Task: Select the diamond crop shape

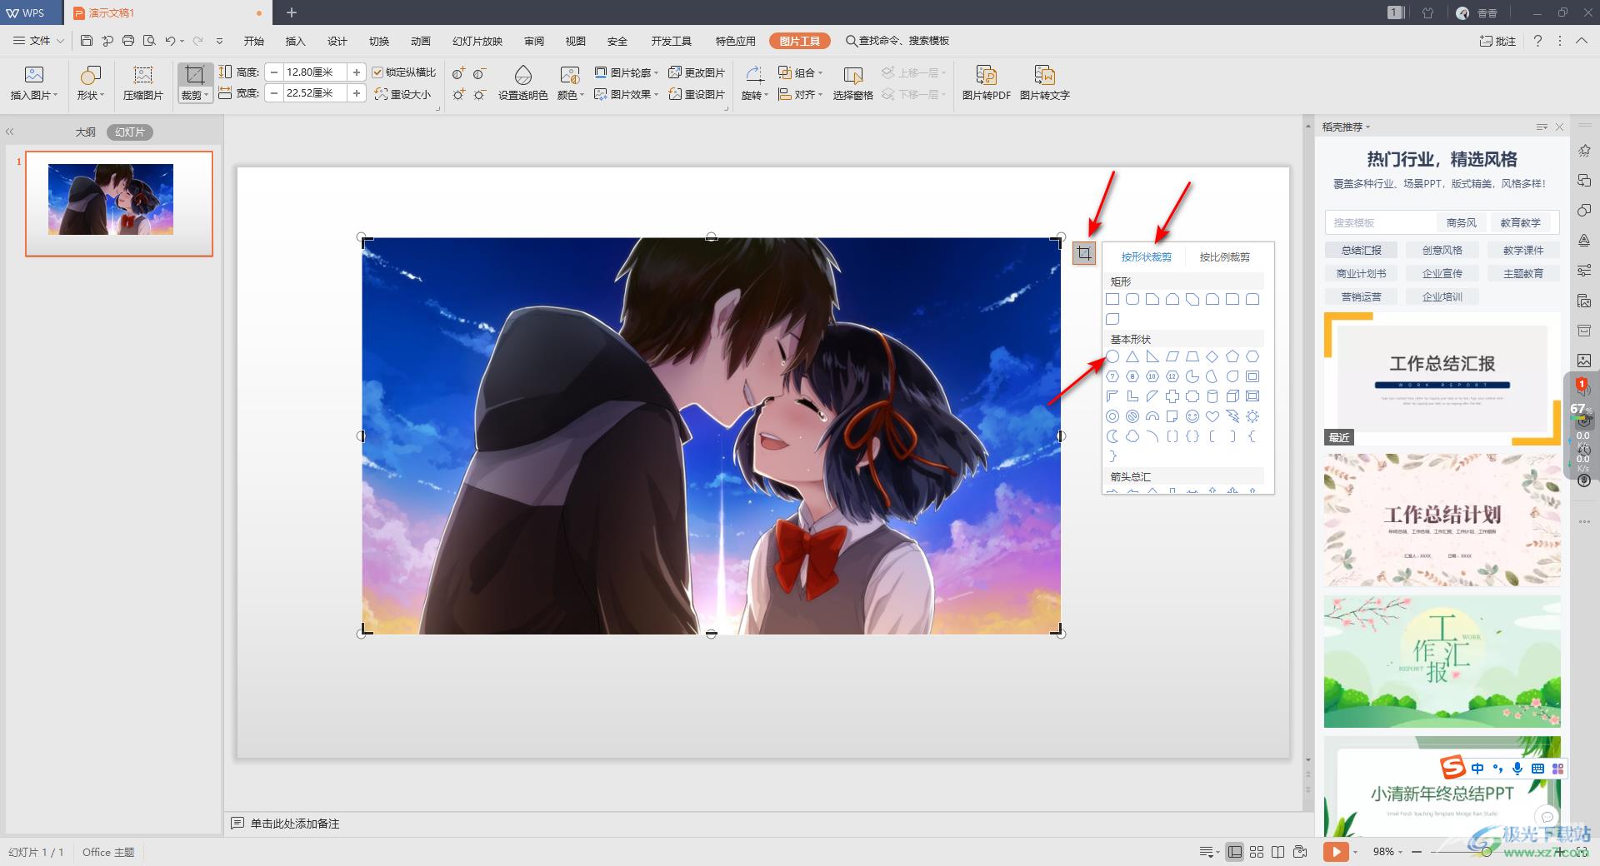Action: coord(1212,356)
